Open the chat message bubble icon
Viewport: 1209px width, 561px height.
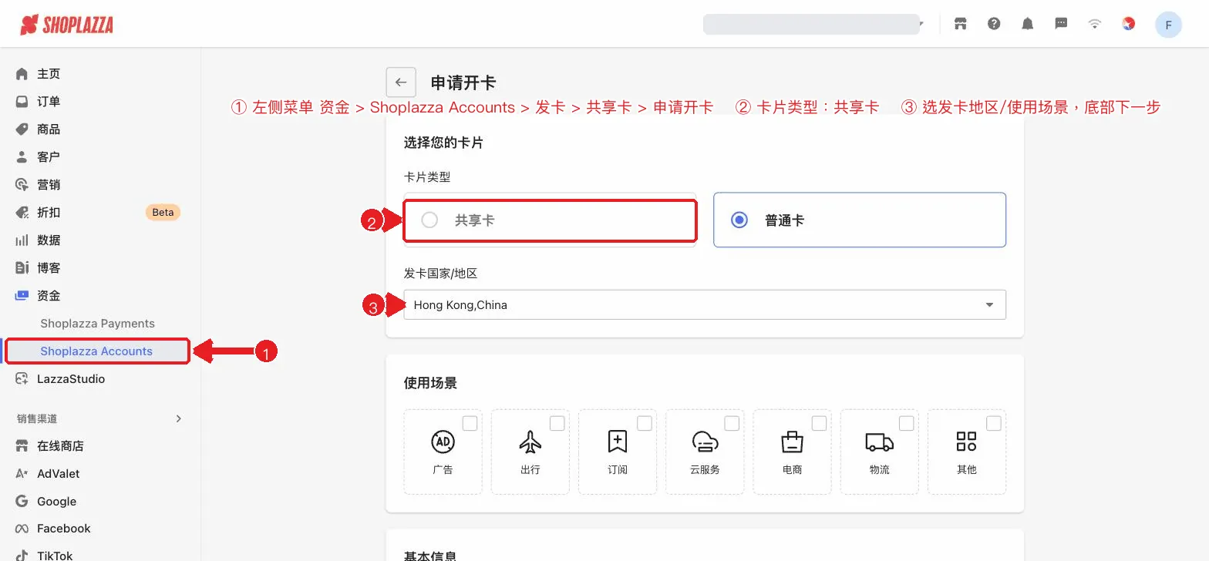(1061, 24)
